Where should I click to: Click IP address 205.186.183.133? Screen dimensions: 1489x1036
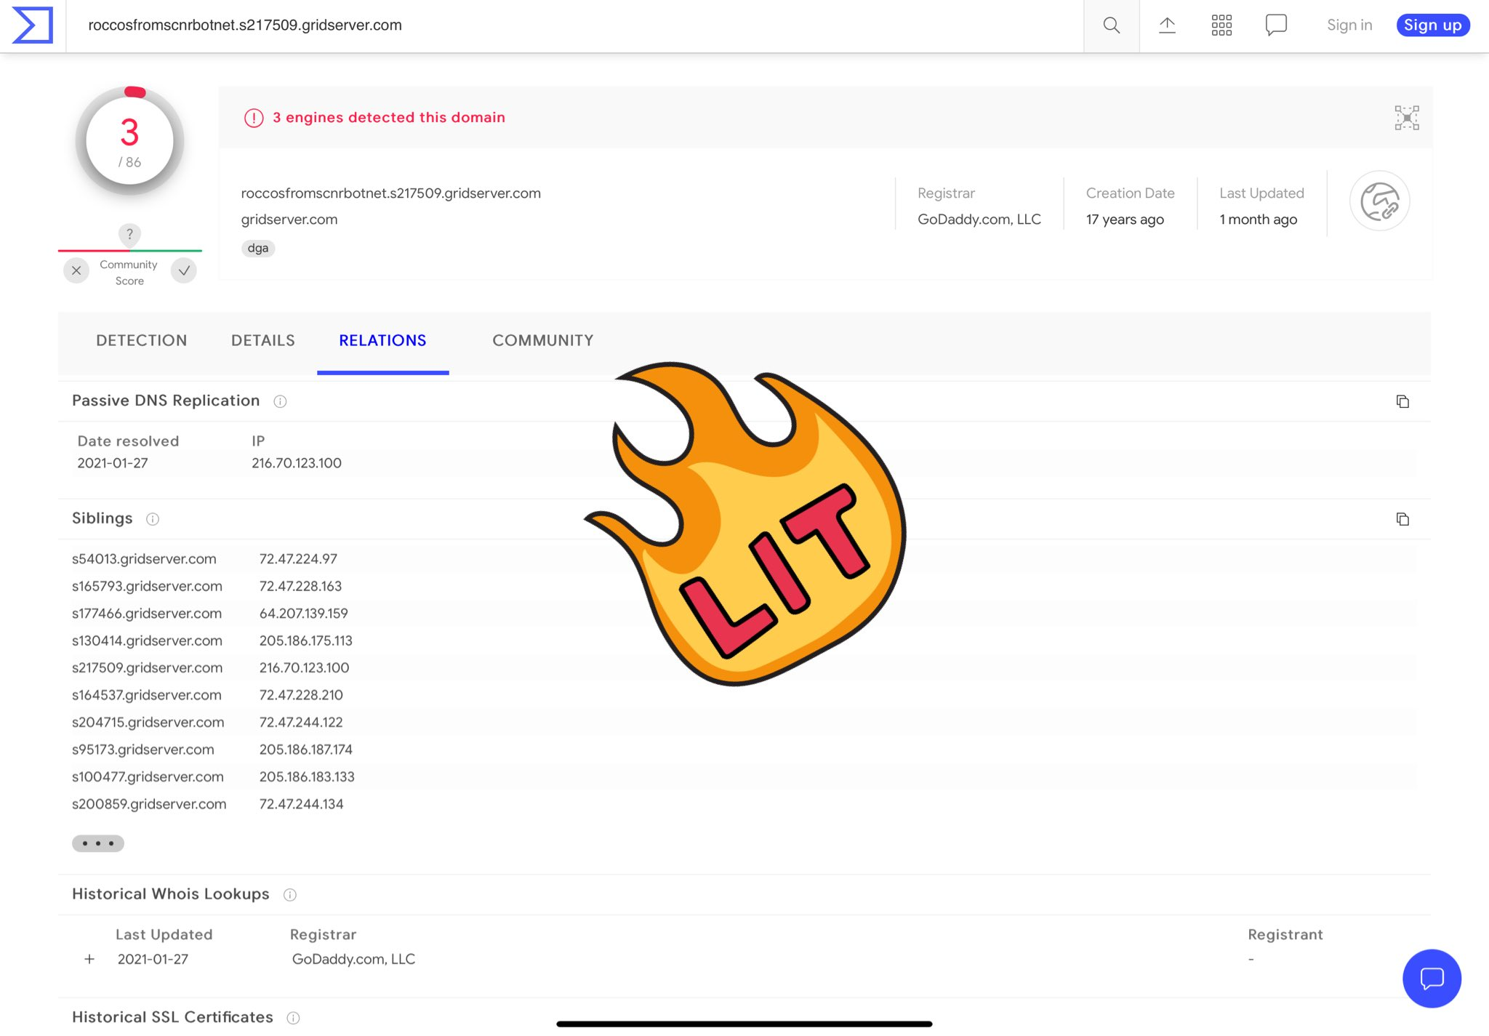[307, 776]
